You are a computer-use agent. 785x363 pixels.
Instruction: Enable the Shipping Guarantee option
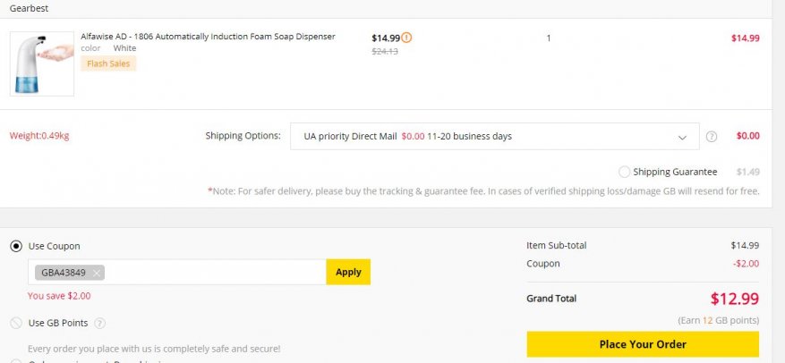pyautogui.click(x=624, y=172)
